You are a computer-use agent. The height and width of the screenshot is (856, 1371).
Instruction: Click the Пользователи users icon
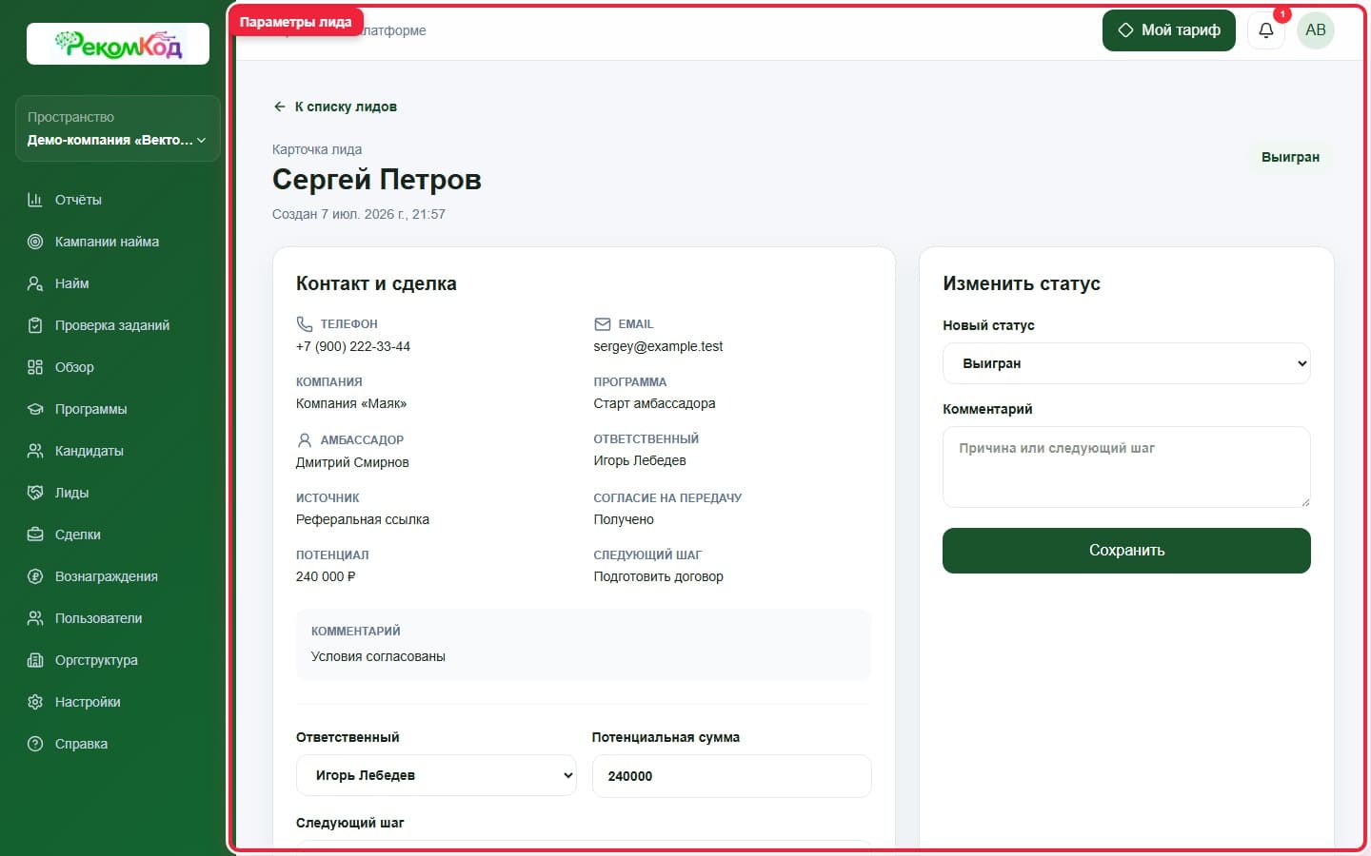click(x=35, y=618)
